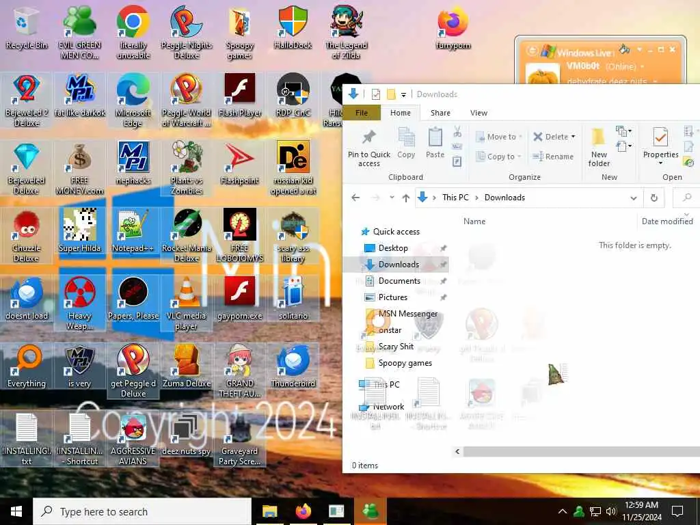This screenshot has width=700, height=525.
Task: Select the solitario desktop shortcut
Action: [293, 299]
